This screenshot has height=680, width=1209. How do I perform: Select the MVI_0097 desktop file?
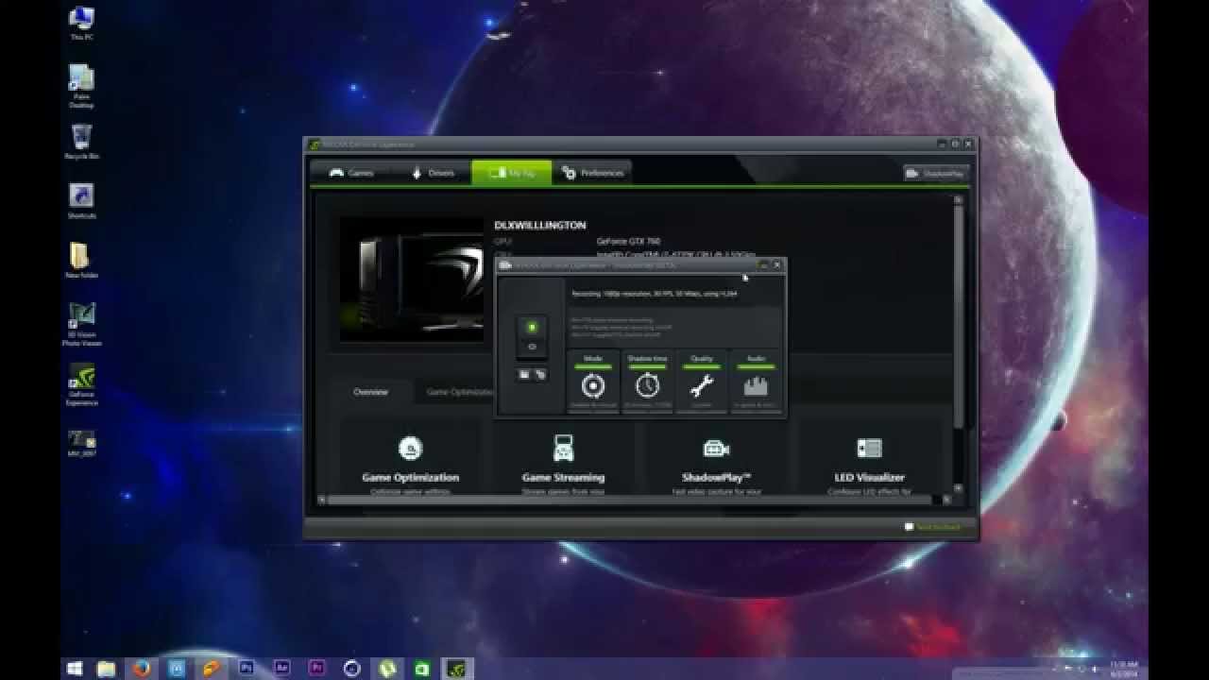(82, 444)
